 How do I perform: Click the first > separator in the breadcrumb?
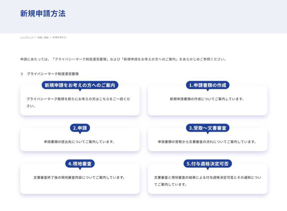pos(35,38)
